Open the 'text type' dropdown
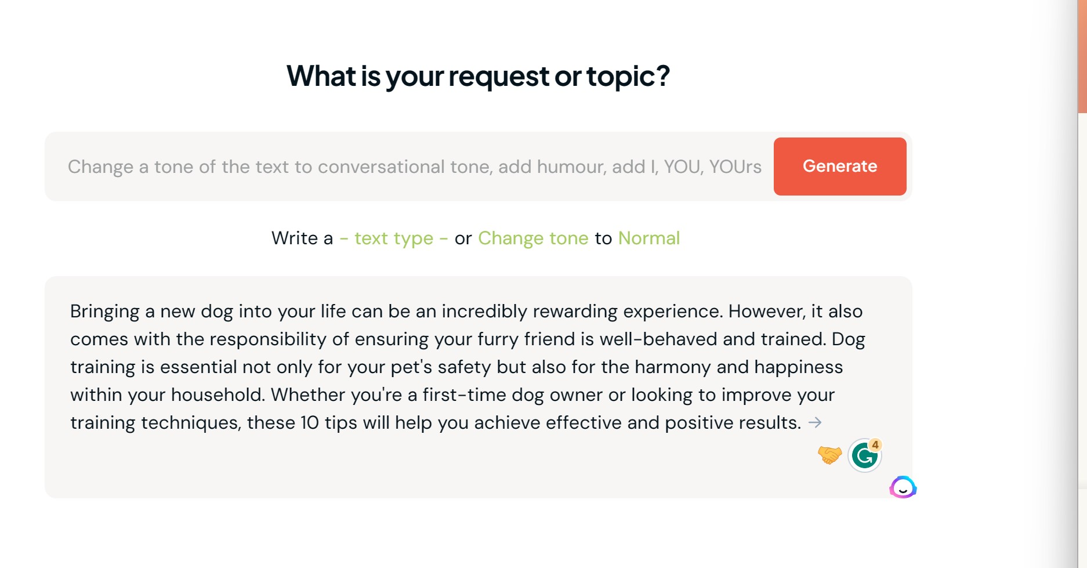Image resolution: width=1087 pixels, height=568 pixels. point(393,238)
